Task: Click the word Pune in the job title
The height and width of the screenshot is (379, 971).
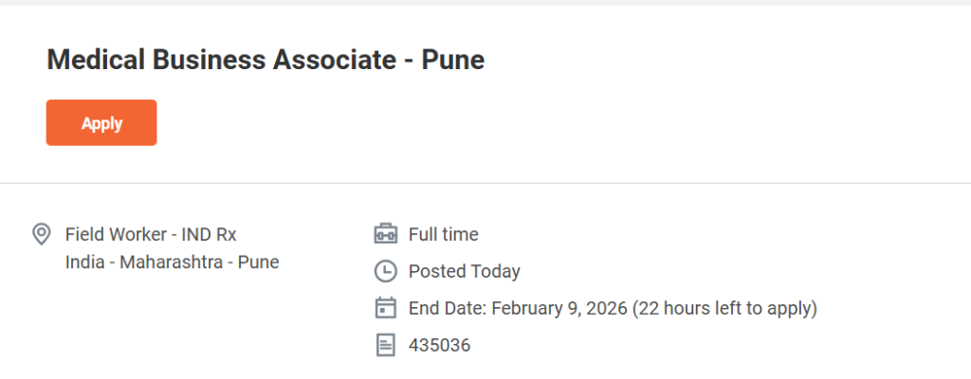Action: coord(451,61)
